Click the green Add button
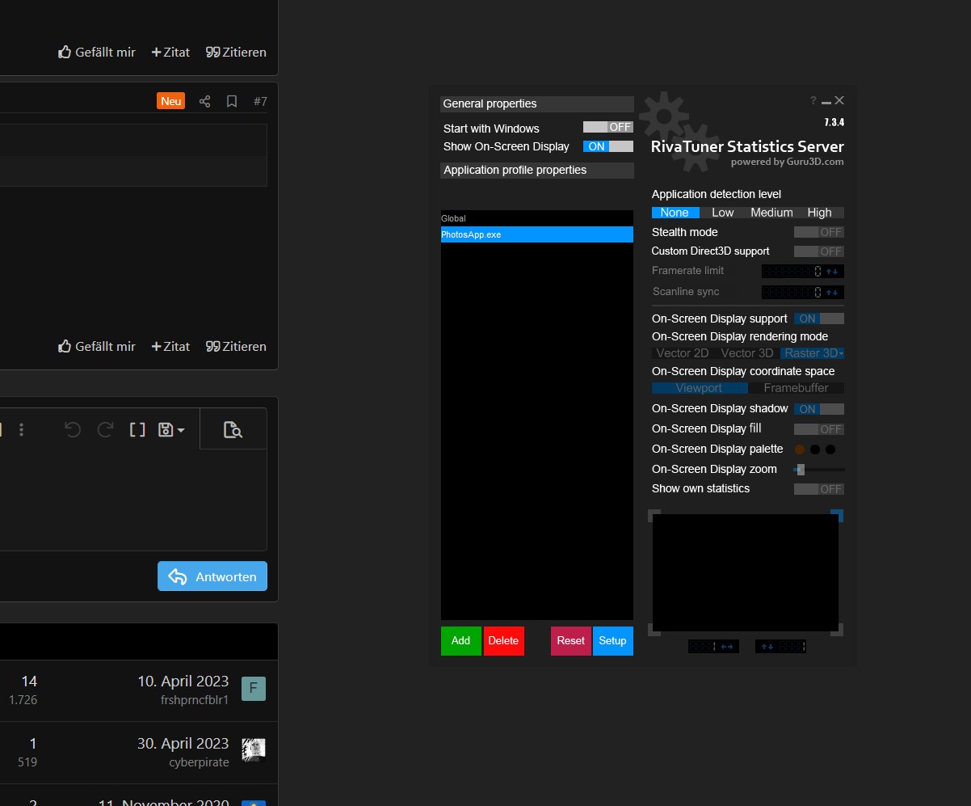The width and height of the screenshot is (971, 806). click(461, 640)
